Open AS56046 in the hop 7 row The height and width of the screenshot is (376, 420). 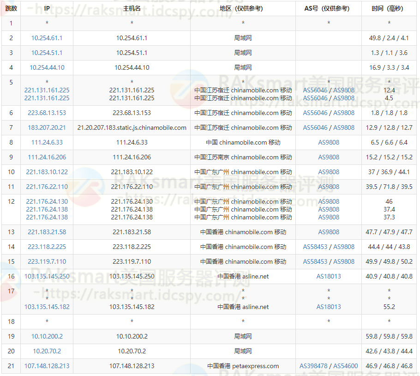tap(315, 127)
